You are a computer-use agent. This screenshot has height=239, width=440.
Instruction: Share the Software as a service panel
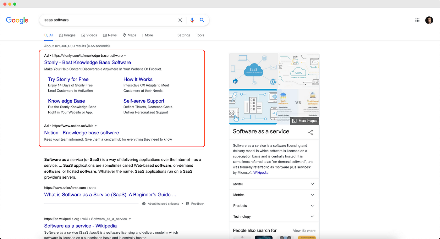click(311, 132)
